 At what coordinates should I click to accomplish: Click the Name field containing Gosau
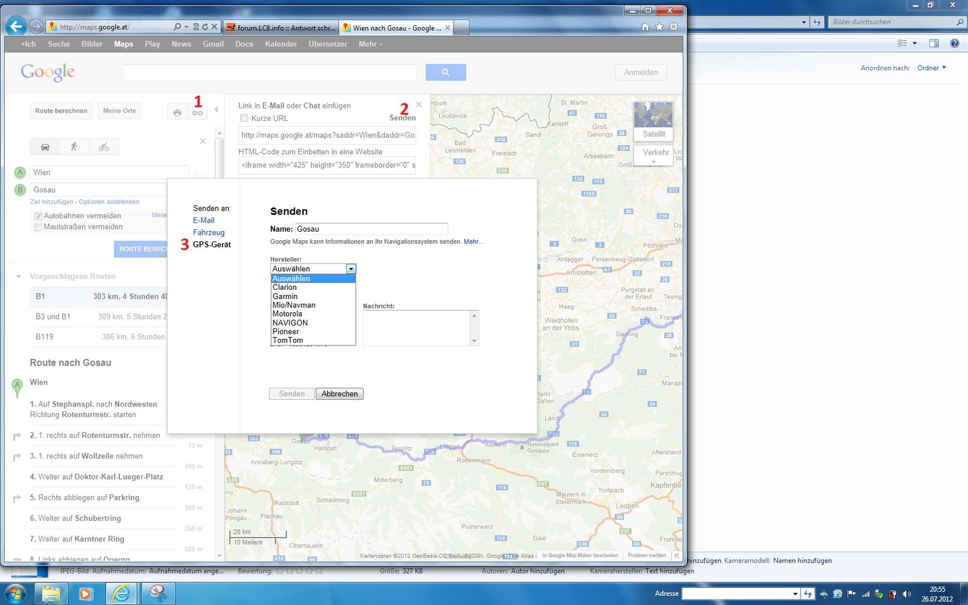click(371, 229)
